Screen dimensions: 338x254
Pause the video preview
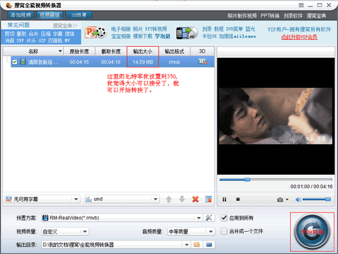click(x=224, y=199)
